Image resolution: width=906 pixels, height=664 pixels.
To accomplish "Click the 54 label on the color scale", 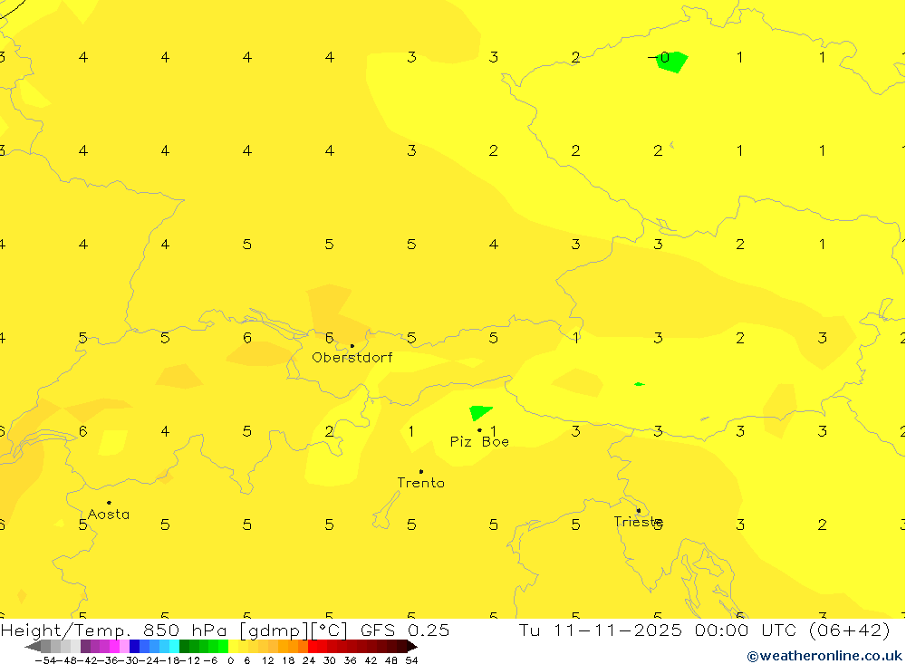I will (x=411, y=660).
